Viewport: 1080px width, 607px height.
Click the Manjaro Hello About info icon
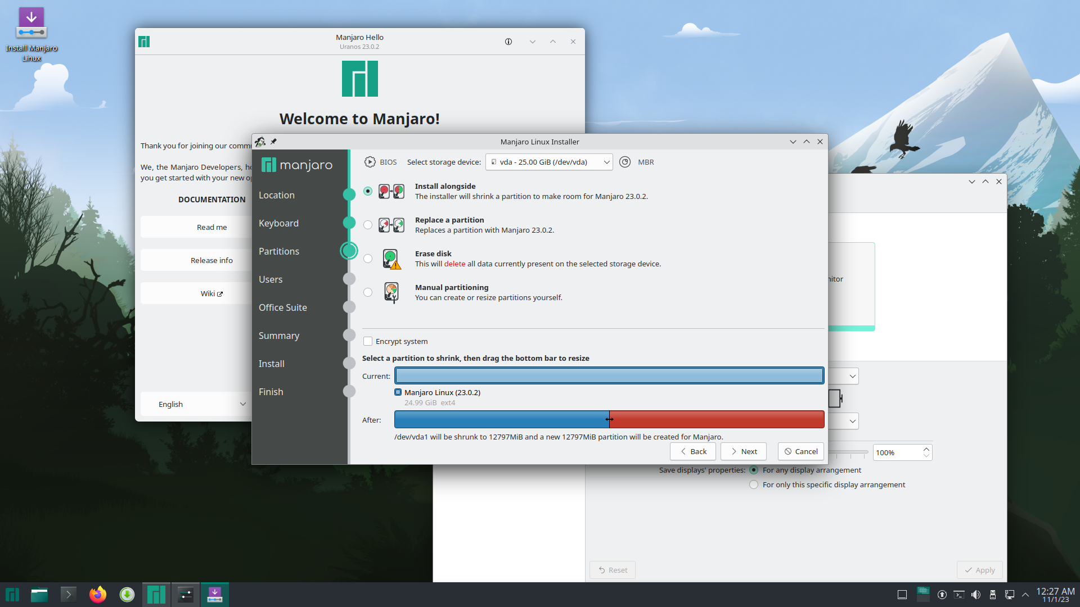[x=508, y=42]
